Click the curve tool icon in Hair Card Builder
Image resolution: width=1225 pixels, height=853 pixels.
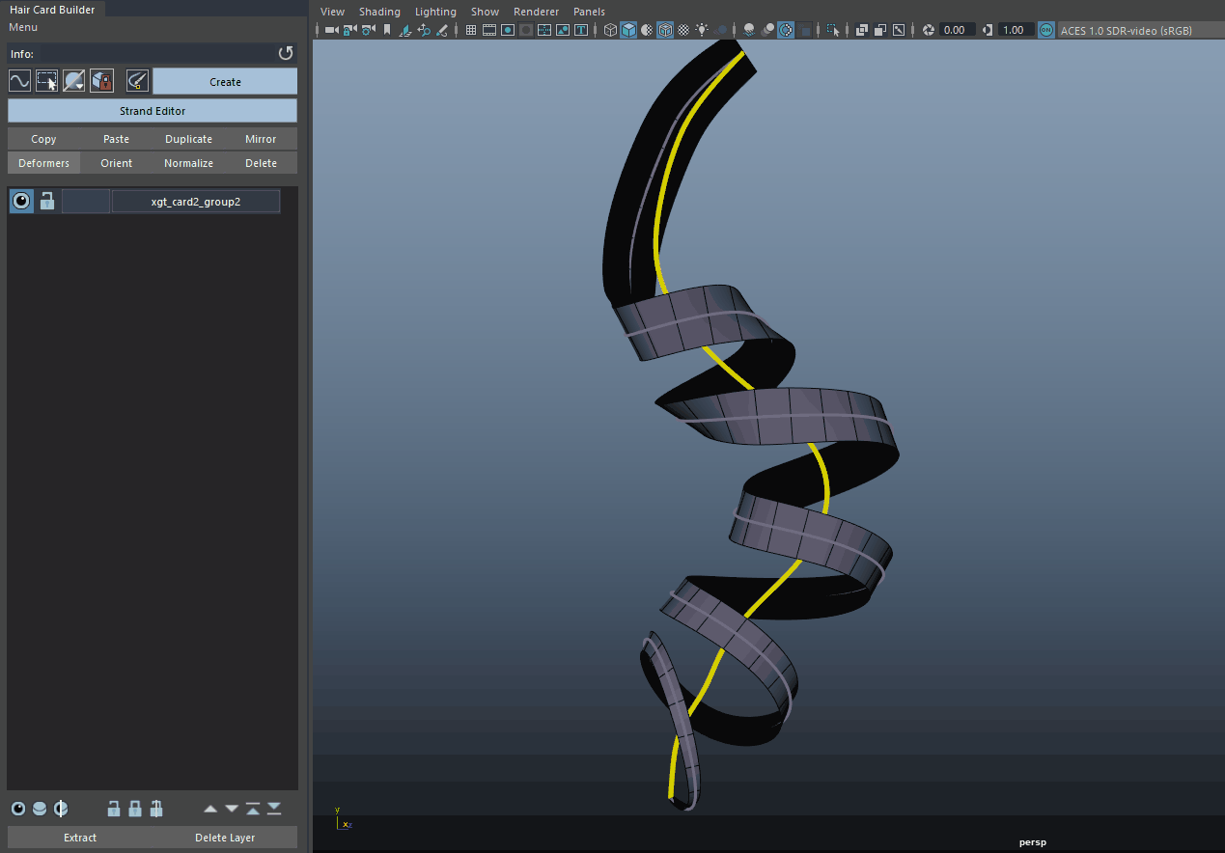click(19, 81)
